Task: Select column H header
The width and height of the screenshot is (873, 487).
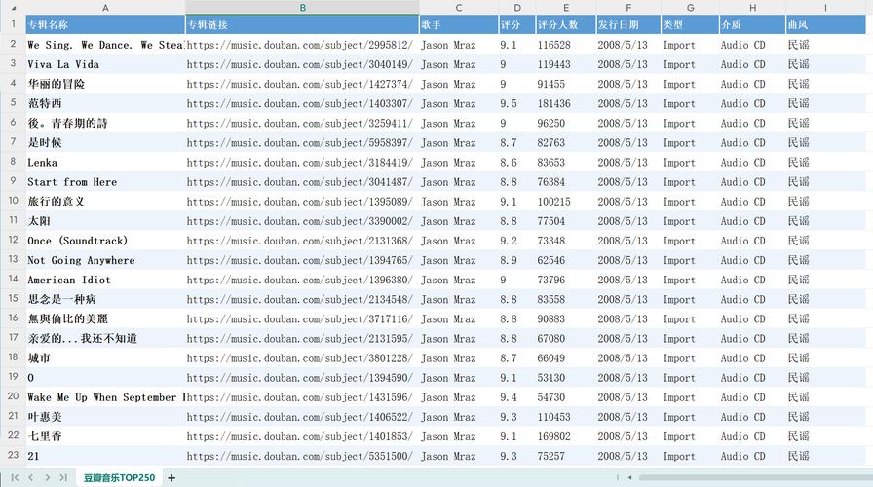Action: pos(752,8)
